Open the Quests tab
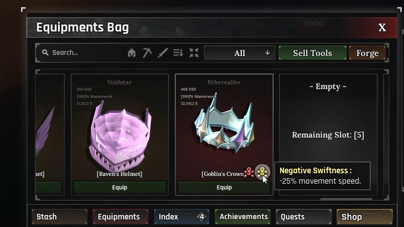This screenshot has height=227, width=404. 304,217
